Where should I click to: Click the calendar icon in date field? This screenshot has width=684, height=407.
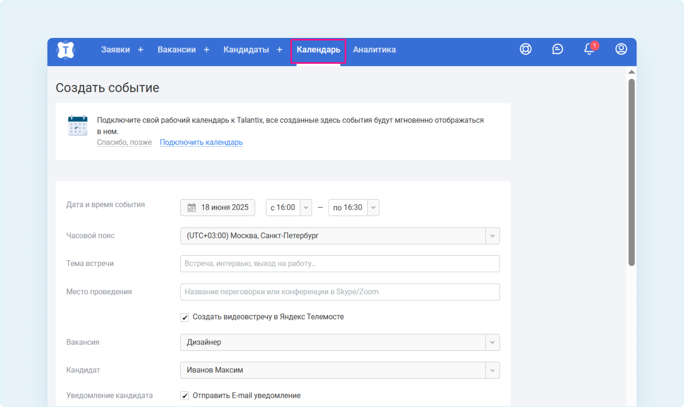(x=192, y=207)
